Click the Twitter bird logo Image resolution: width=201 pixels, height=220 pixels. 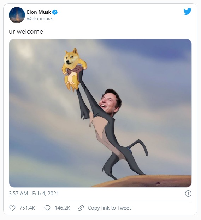[x=187, y=11]
